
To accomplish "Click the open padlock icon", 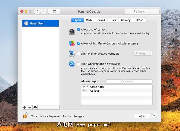I will [x=26, y=115].
